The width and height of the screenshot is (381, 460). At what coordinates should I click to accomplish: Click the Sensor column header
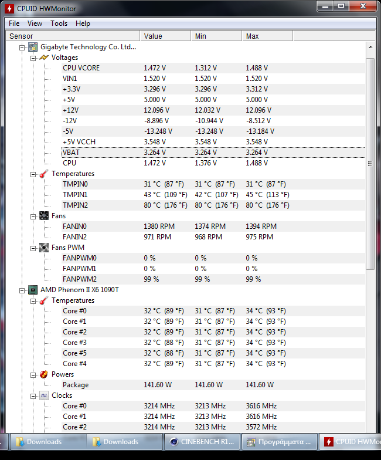click(x=73, y=36)
